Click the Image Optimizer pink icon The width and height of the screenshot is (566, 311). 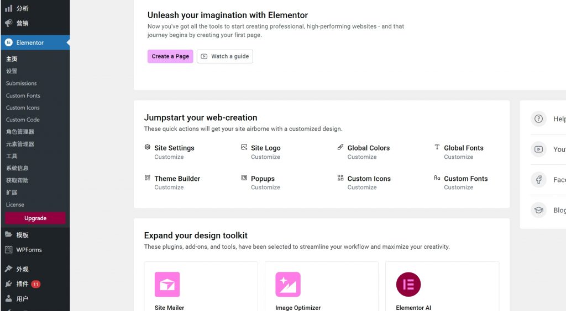coord(287,285)
